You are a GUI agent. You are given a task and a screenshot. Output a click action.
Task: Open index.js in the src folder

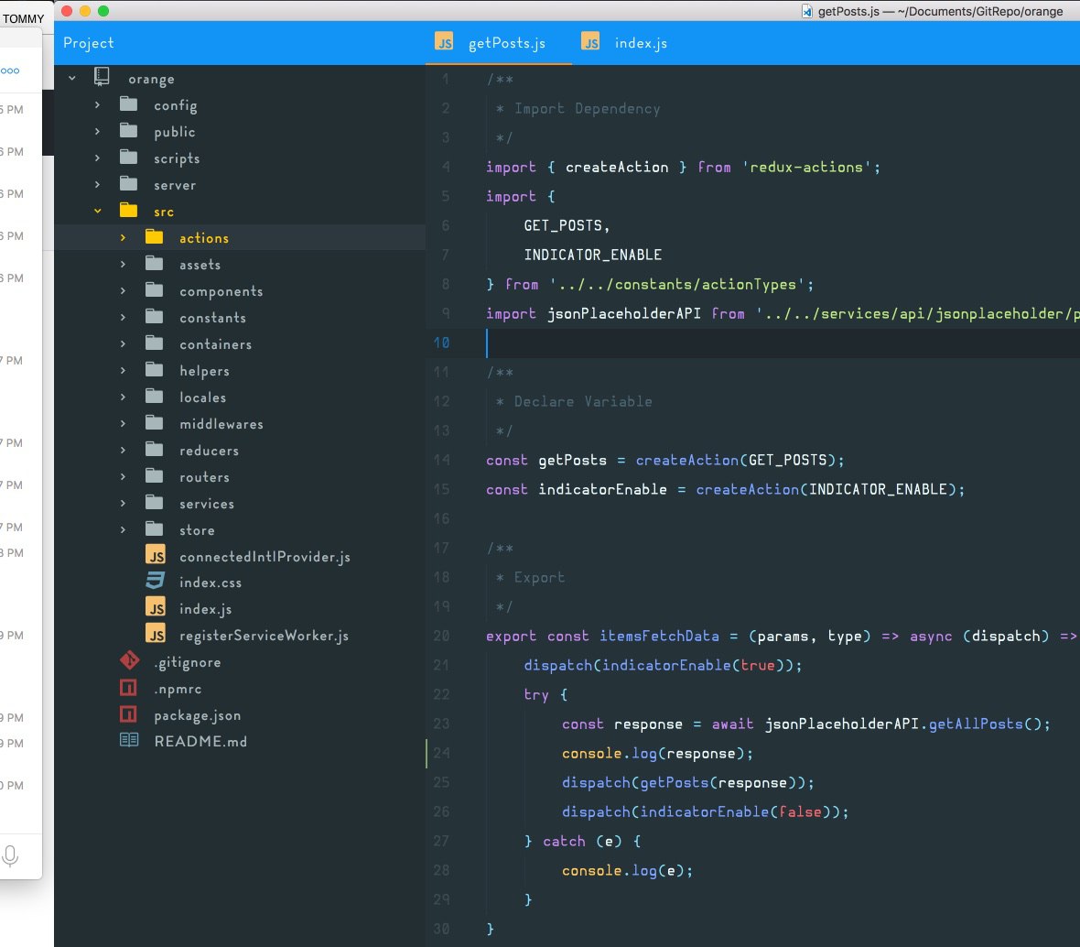click(x=205, y=609)
